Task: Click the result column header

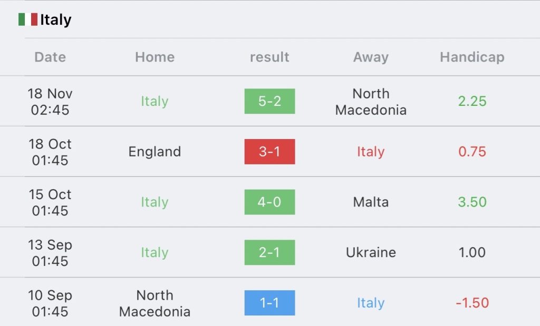Action: point(269,57)
